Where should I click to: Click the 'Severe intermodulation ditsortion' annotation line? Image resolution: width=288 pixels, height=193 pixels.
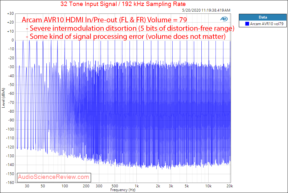130,28
